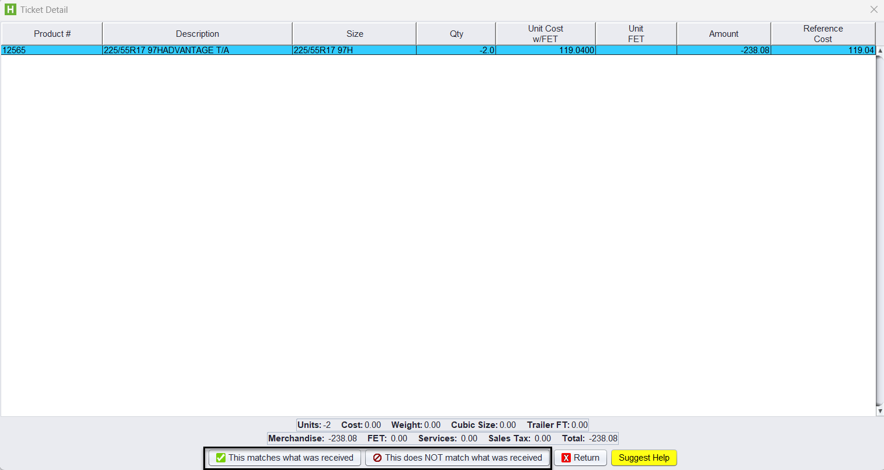Click the Total value in the summary bar
Image resolution: width=884 pixels, height=470 pixels.
pos(603,438)
